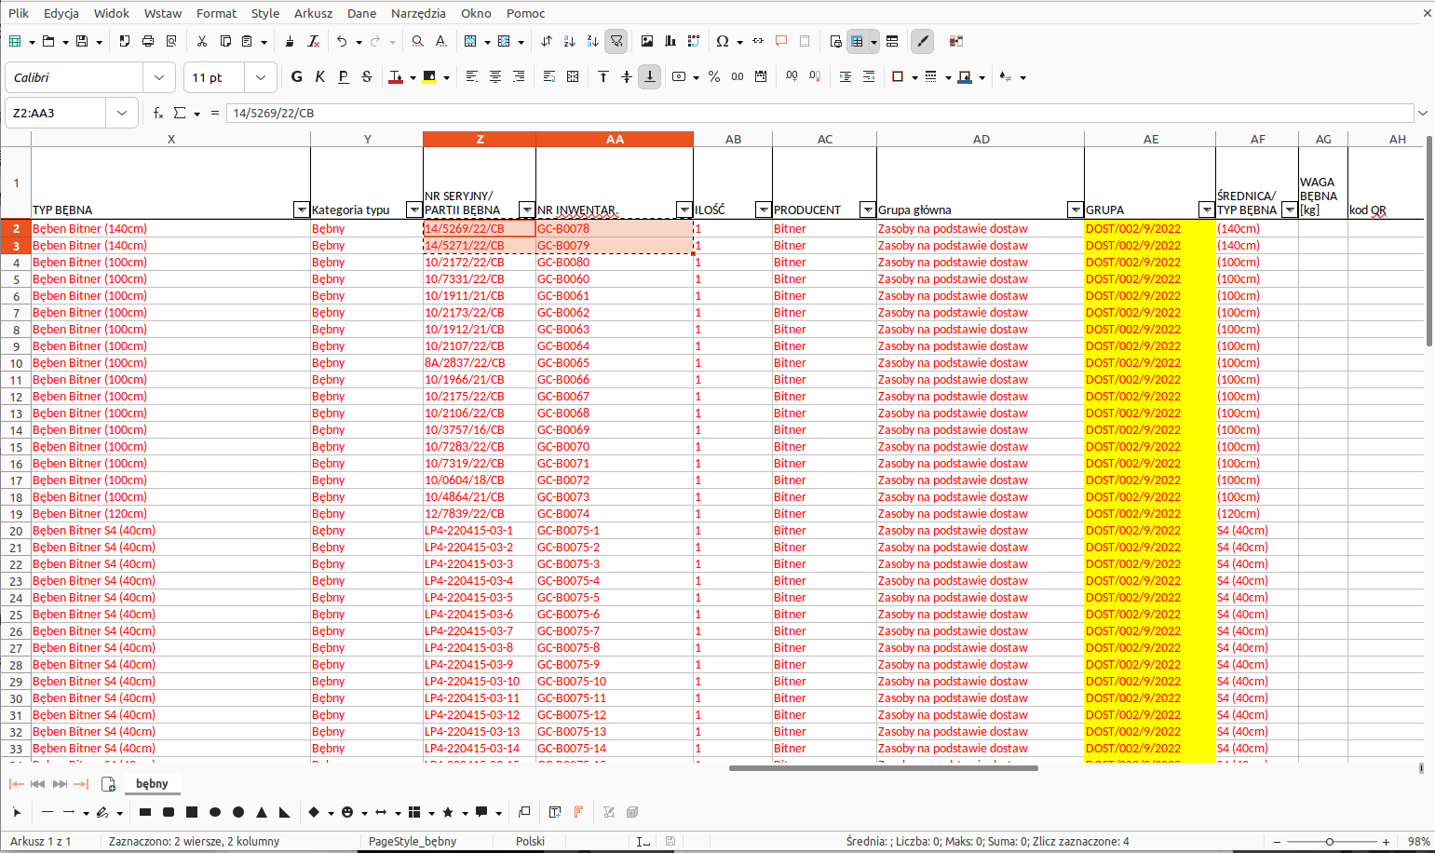Format cells as date with the toolbar icon
This screenshot has height=853, width=1435.
point(761,76)
